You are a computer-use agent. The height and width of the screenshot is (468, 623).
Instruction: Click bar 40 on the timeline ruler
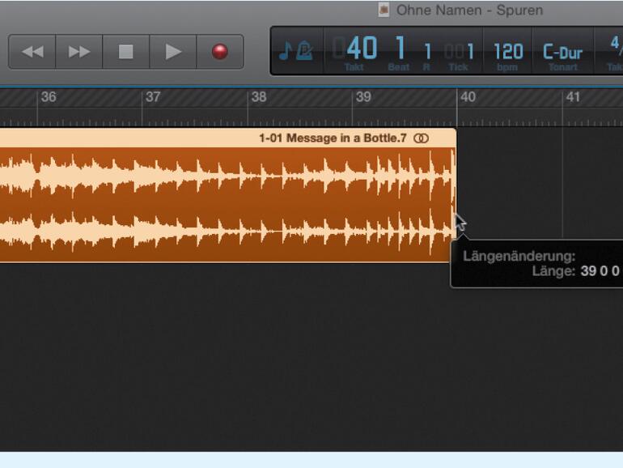click(x=468, y=97)
